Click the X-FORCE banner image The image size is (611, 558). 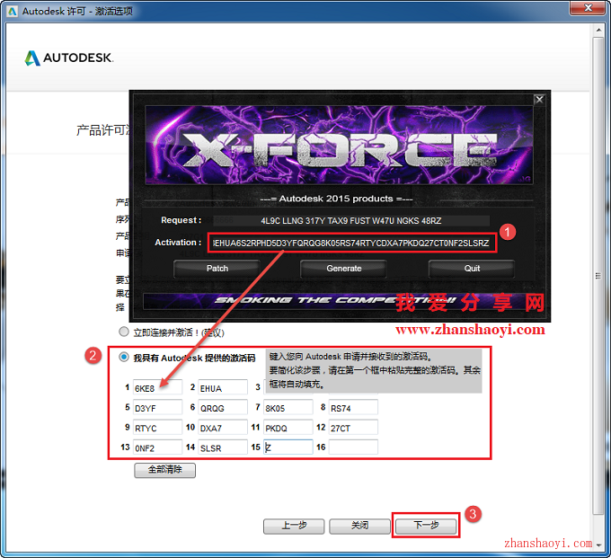pos(339,145)
